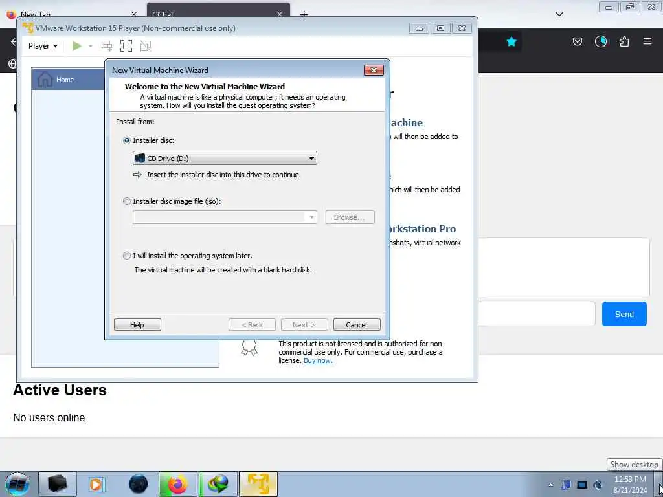Click the Internet Download Manager taskbar icon
Viewport: 663px width, 497px height.
point(218,484)
